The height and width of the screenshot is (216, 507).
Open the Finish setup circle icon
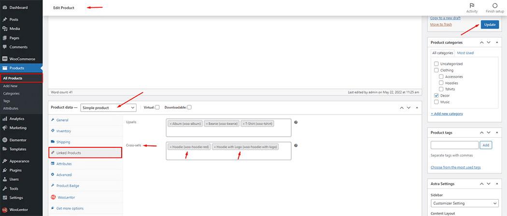tap(495, 6)
